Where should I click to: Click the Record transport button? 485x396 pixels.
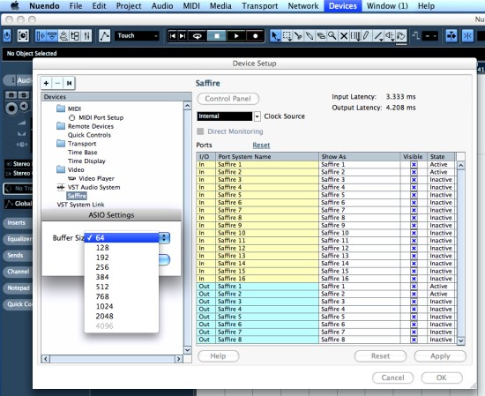(x=255, y=36)
